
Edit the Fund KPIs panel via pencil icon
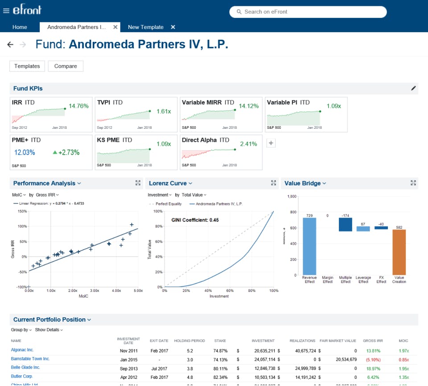[414, 88]
